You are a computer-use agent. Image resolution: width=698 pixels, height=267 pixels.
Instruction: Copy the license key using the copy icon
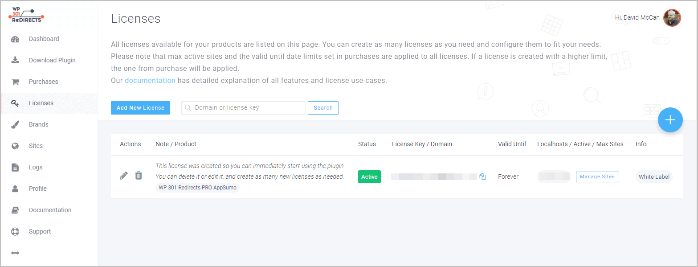point(482,177)
